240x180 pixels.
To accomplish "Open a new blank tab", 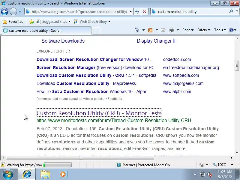I will (96, 31).
